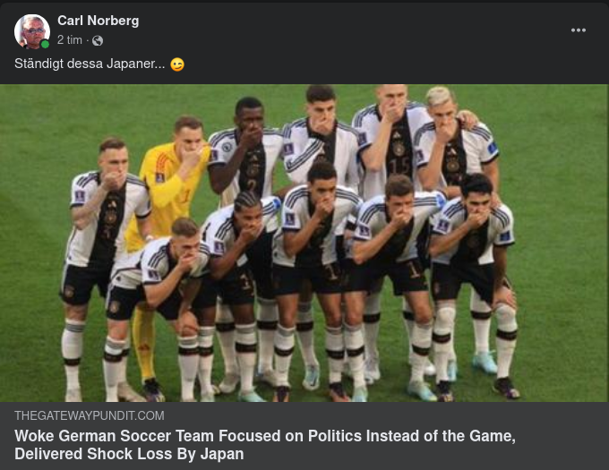Open the "Woke German Soccer Team" headline

[265, 445]
